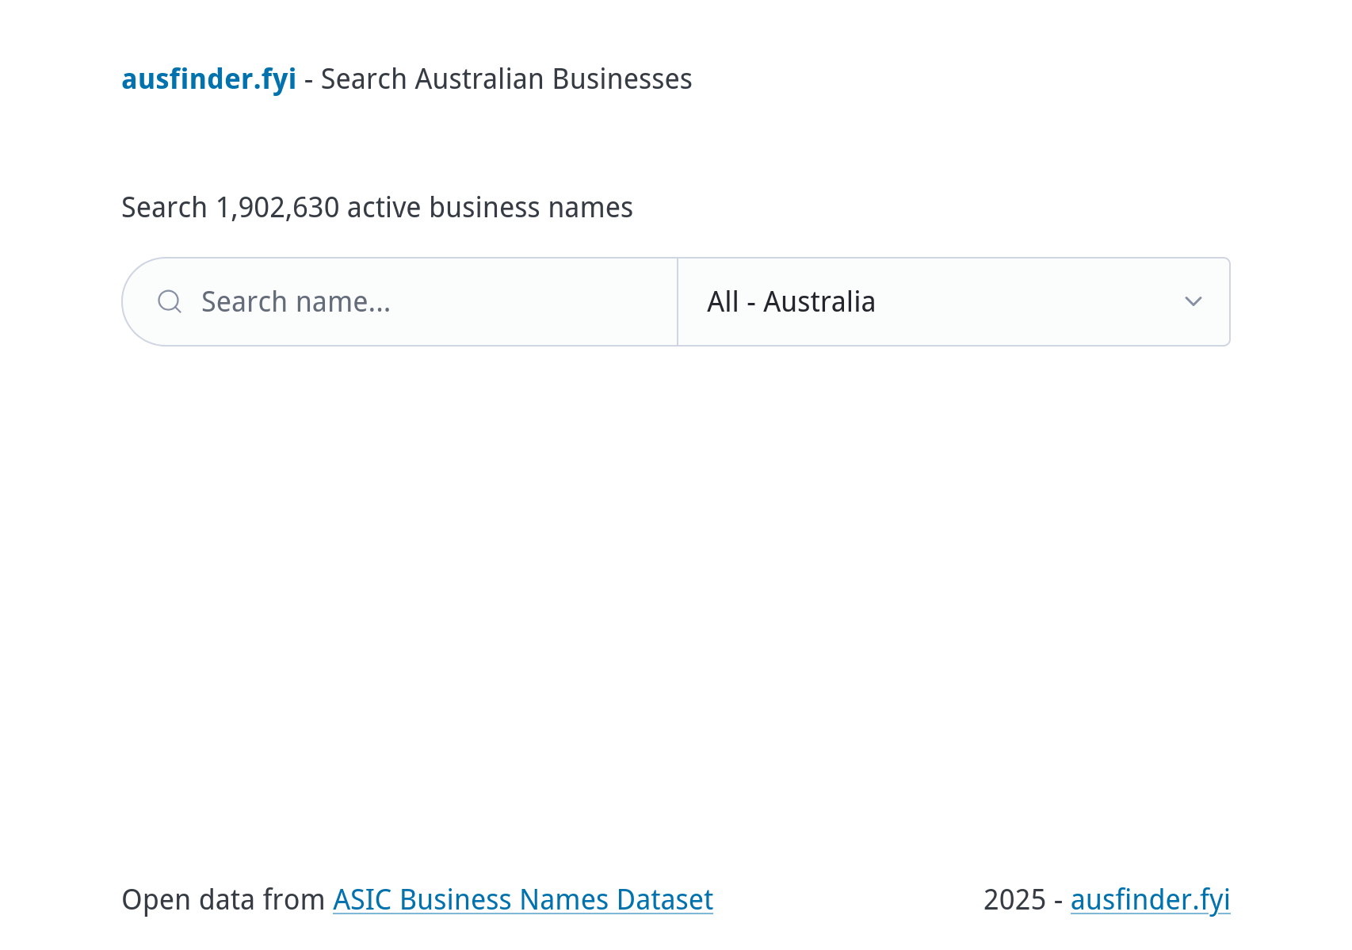The height and width of the screenshot is (950, 1352).
Task: Click the 2025 year text in footer
Action: [1014, 900]
